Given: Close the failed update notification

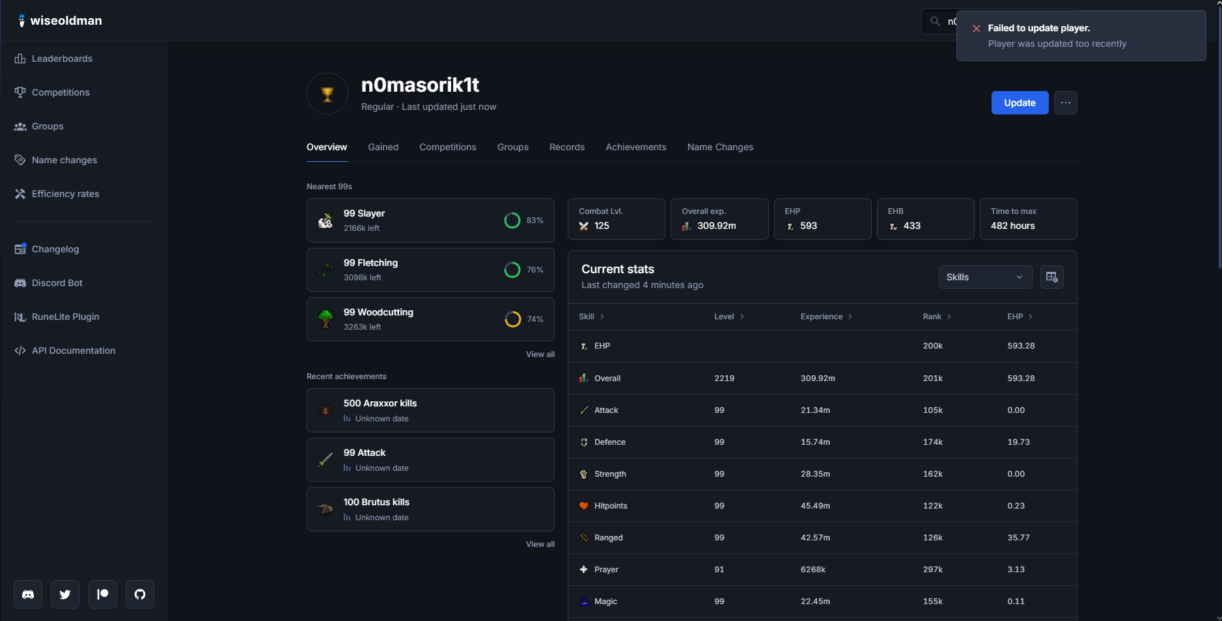Looking at the screenshot, I should point(977,29).
